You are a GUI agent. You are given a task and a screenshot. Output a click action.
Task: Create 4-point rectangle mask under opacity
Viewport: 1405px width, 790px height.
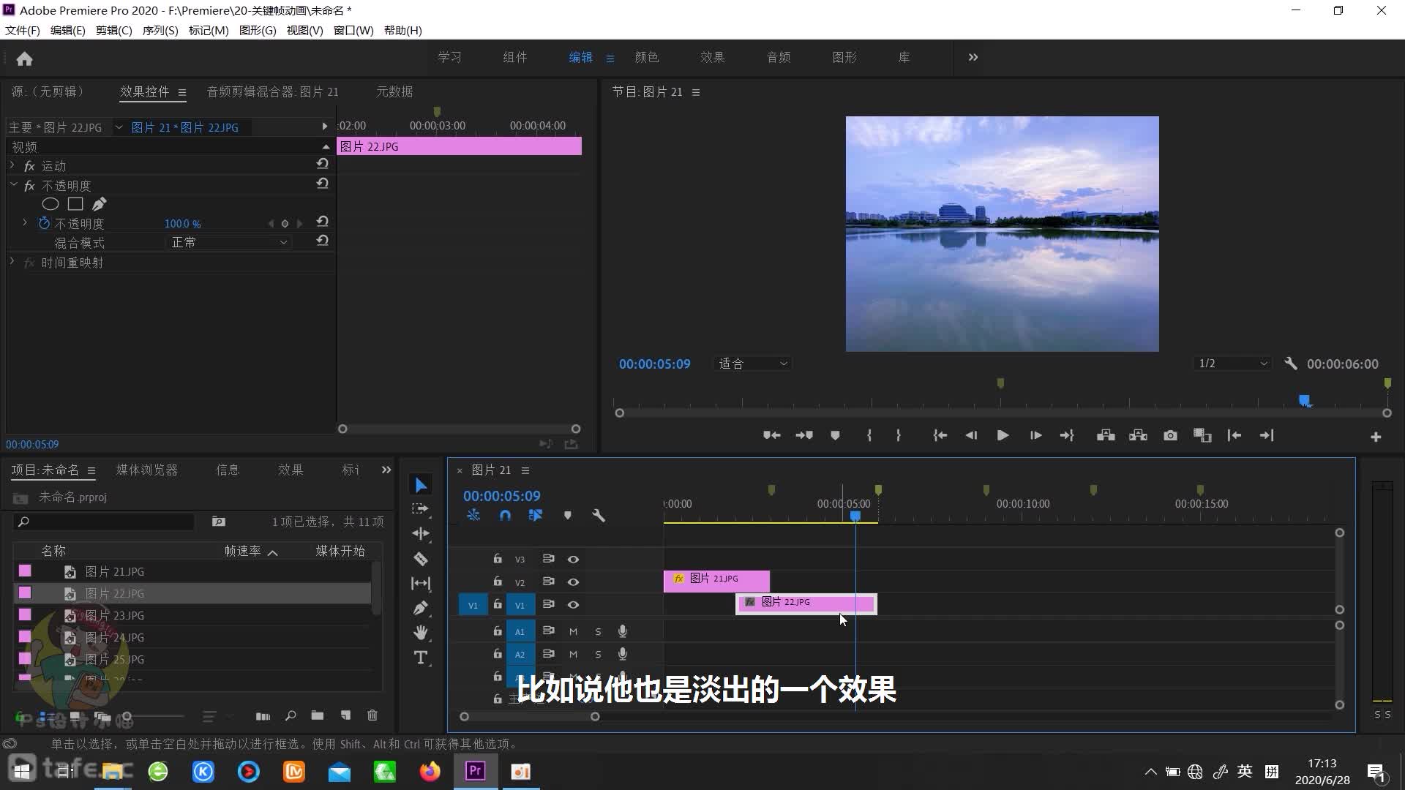point(75,204)
